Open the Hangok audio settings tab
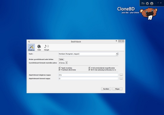The image size is (164, 115). pos(47,47)
